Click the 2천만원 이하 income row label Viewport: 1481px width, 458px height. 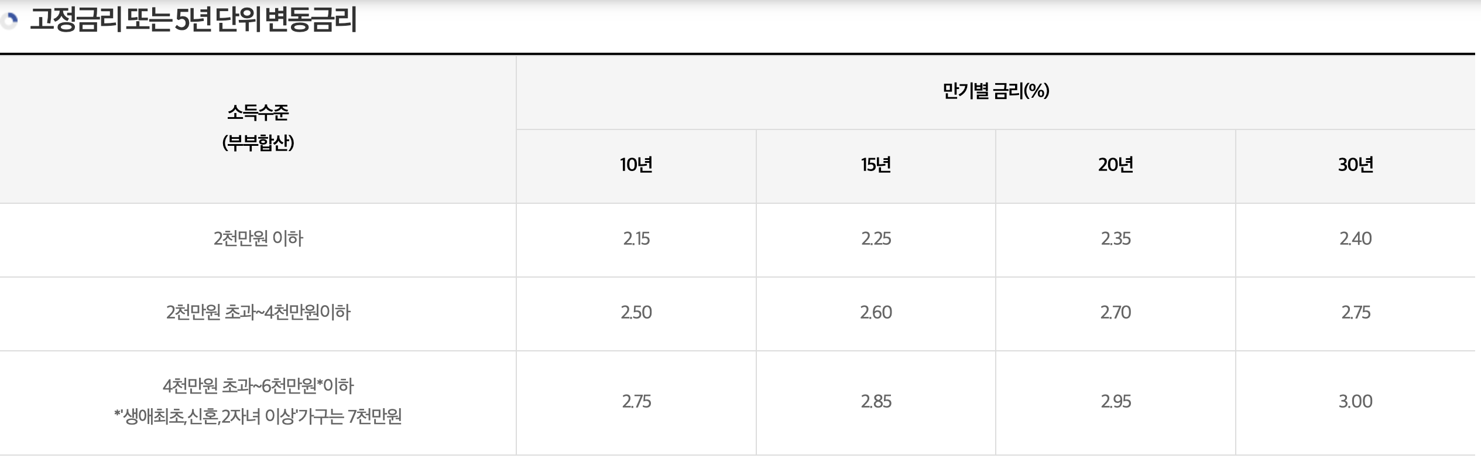[258, 239]
